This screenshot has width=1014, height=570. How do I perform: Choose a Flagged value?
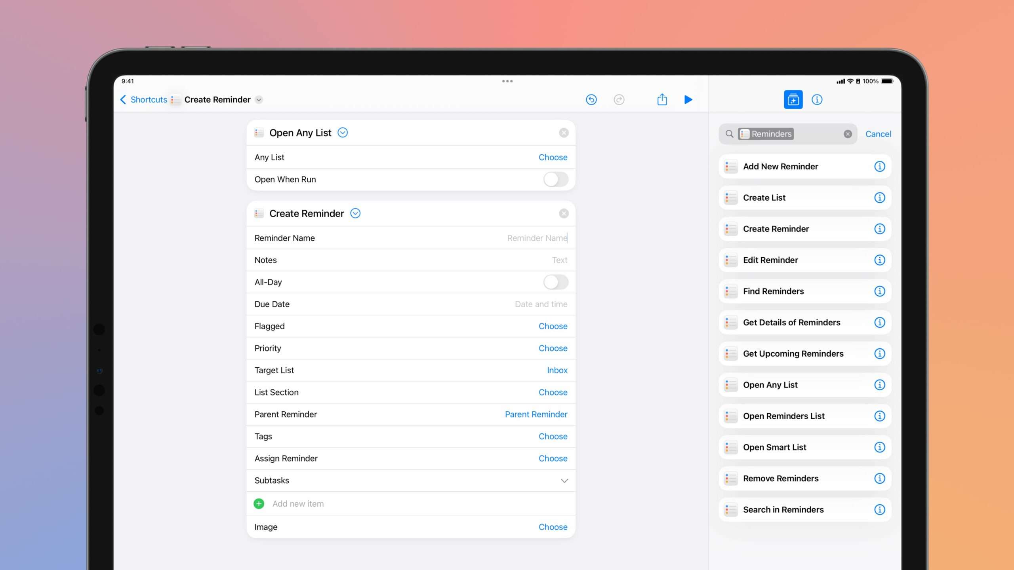click(553, 326)
